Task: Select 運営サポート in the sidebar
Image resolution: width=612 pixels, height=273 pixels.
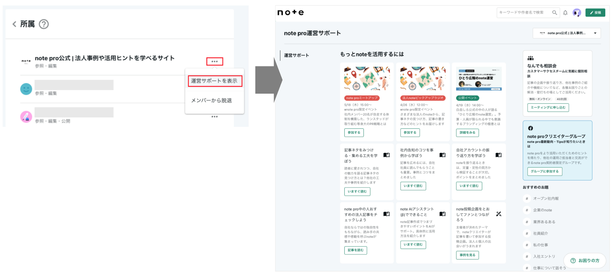Action: (296, 55)
